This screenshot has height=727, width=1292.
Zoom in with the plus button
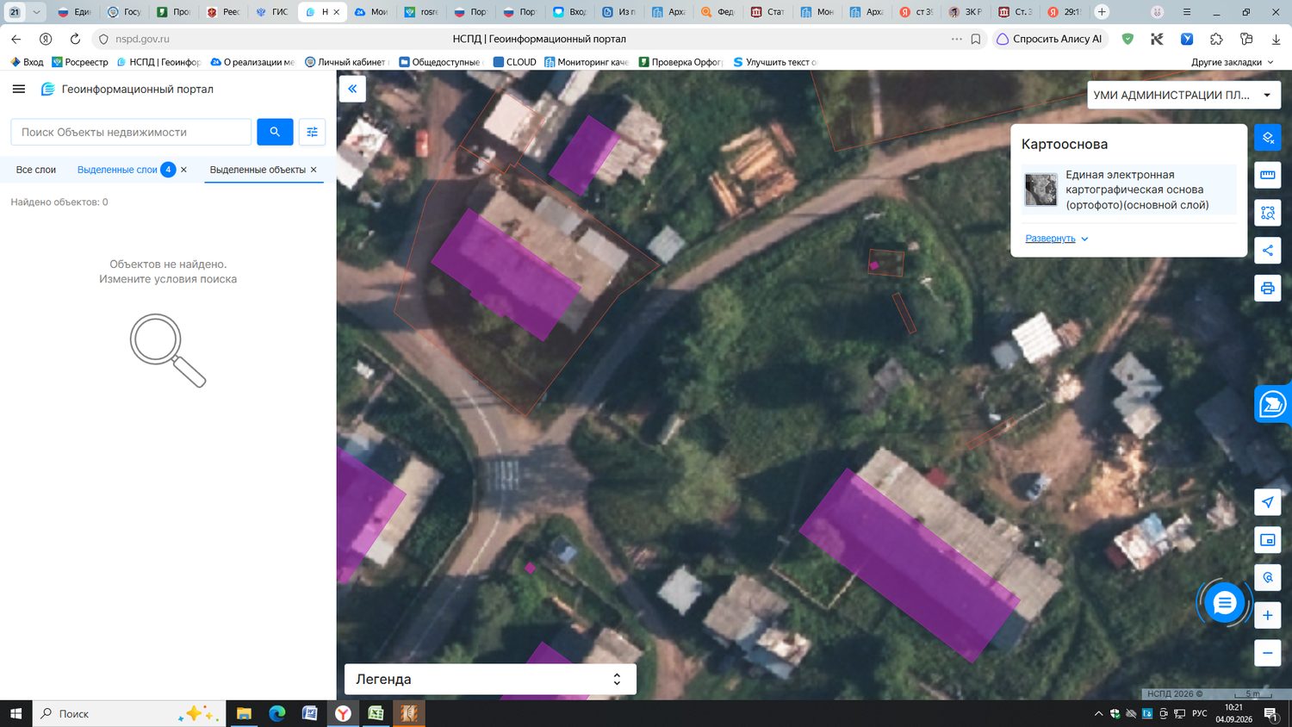tap(1267, 615)
